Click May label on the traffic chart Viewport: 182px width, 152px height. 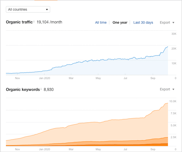[98, 78]
